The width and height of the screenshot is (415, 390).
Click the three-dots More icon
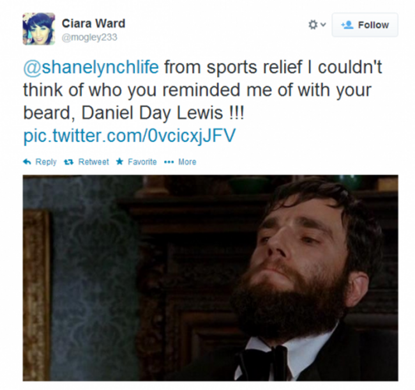coord(169,162)
